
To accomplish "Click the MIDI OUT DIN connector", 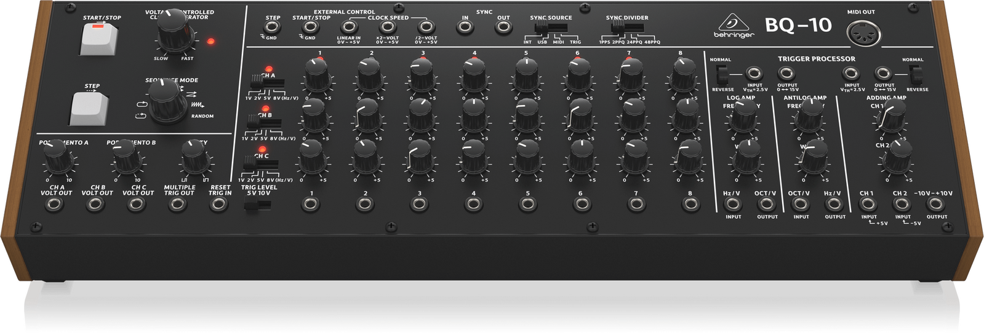I will tap(864, 34).
